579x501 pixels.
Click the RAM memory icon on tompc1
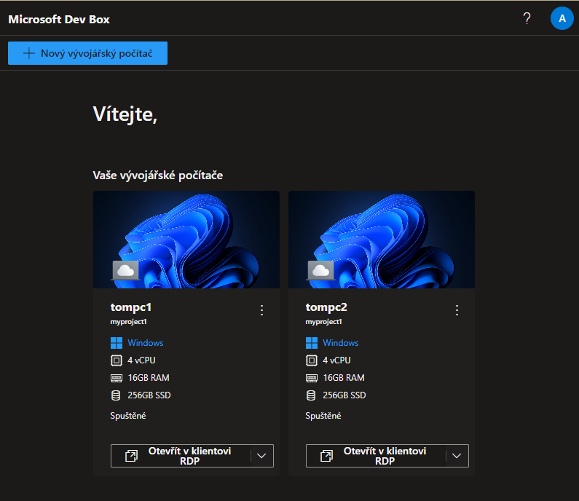coord(117,378)
